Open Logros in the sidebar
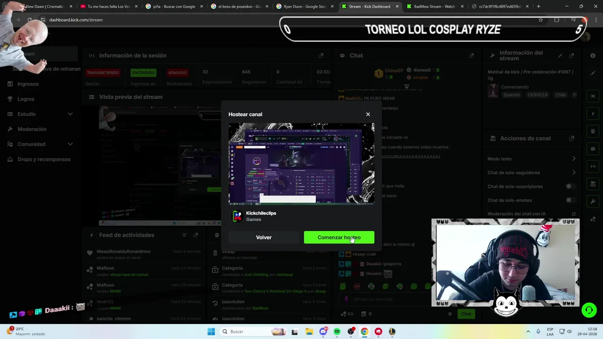The height and width of the screenshot is (339, 603). coord(26,99)
